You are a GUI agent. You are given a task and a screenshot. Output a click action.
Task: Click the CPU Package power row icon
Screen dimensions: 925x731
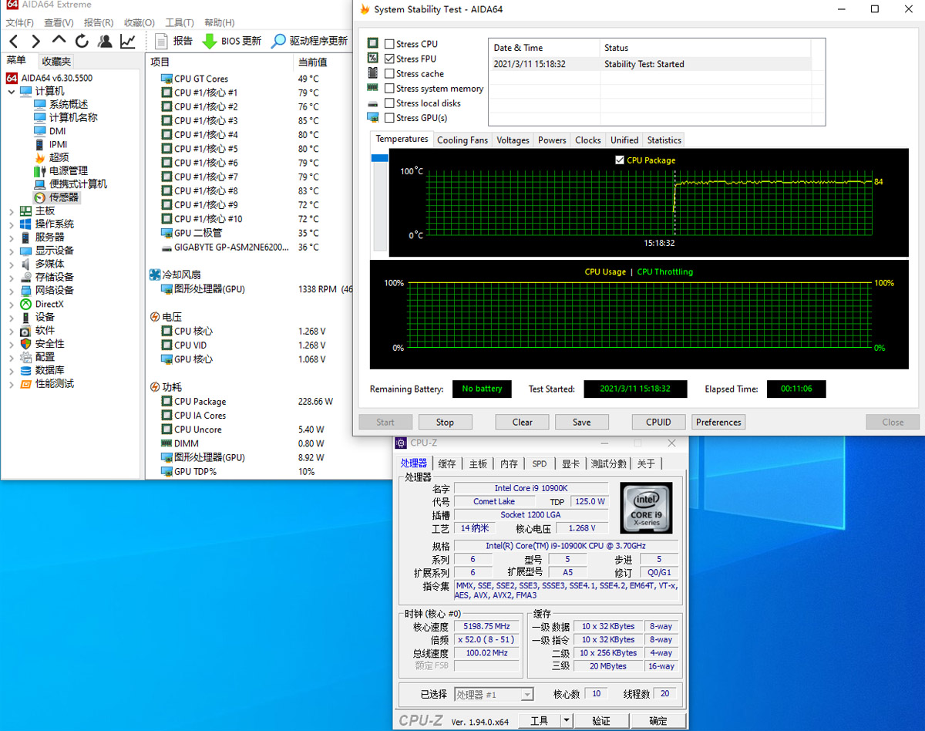166,402
